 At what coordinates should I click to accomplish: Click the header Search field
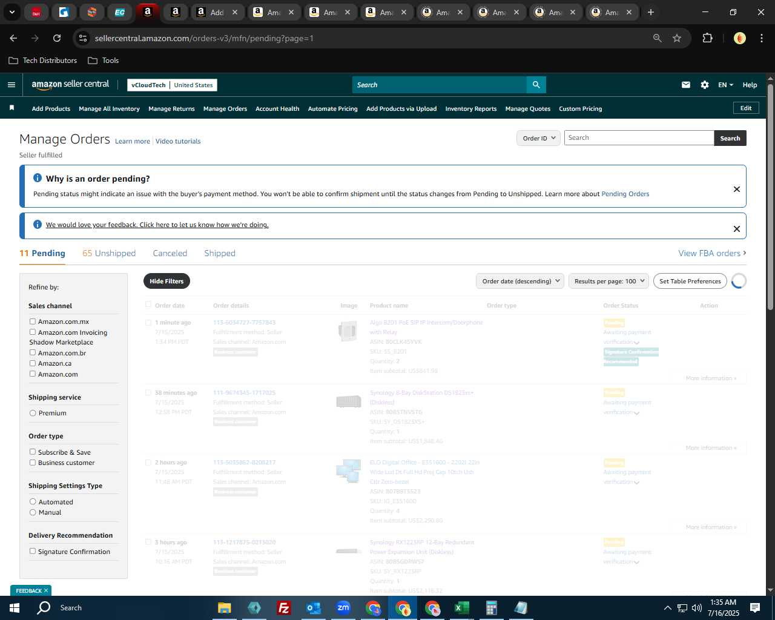[x=440, y=85]
